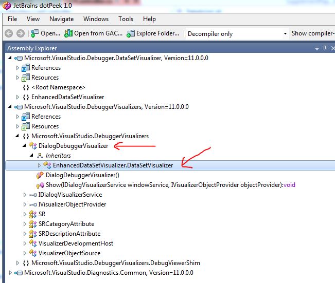The width and height of the screenshot is (335, 283).
Task: Select the DialogDebuggerVisualizer() constructor text
Action: click(82, 175)
